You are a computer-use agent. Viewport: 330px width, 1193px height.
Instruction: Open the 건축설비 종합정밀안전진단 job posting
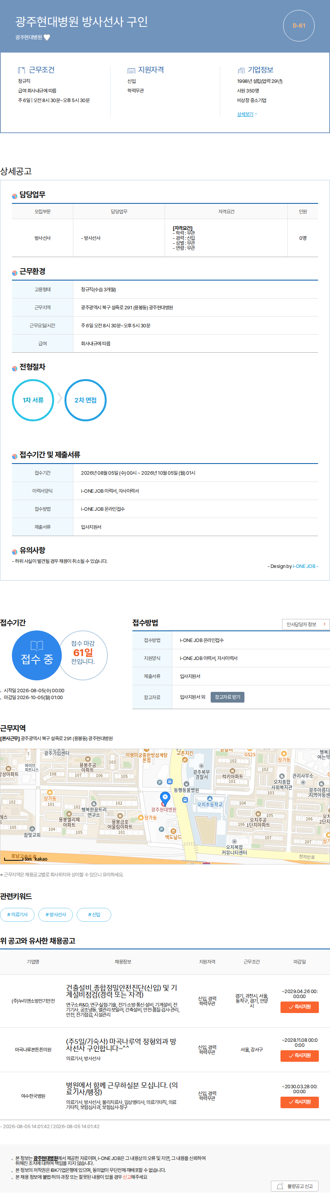tap(121, 991)
